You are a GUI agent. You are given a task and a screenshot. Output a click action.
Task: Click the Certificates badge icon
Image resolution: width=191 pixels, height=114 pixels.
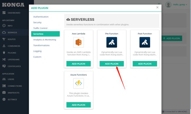click(x=4, y=66)
